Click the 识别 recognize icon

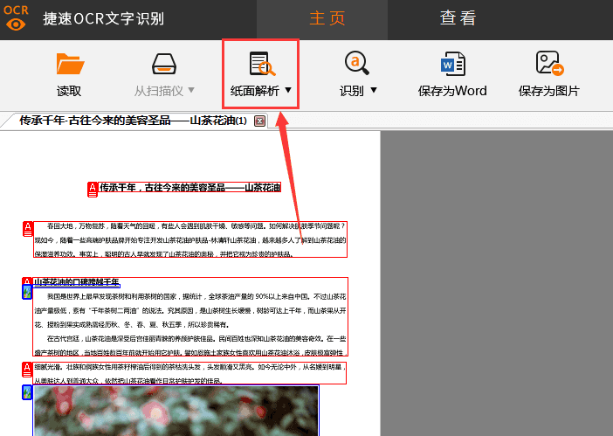click(x=356, y=64)
